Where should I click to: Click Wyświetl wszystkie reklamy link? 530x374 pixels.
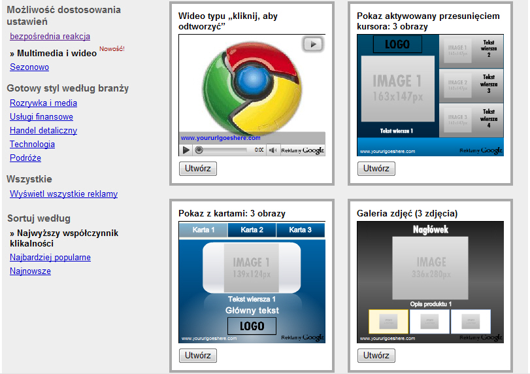click(63, 194)
